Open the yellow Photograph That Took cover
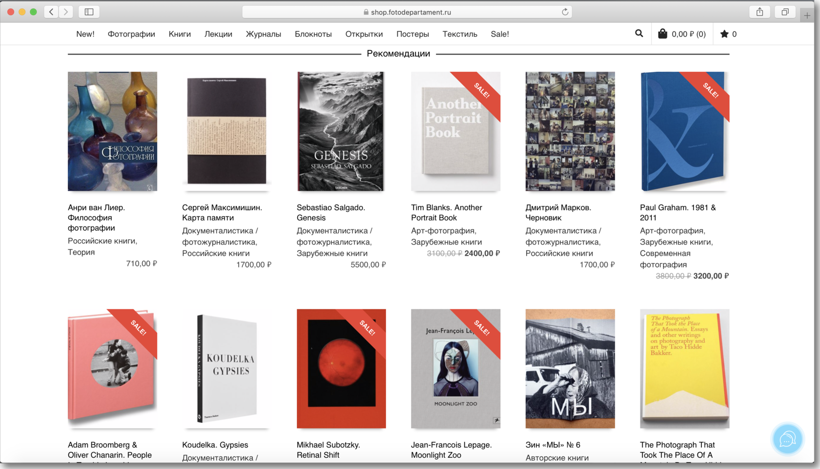The image size is (820, 469). coord(684,368)
